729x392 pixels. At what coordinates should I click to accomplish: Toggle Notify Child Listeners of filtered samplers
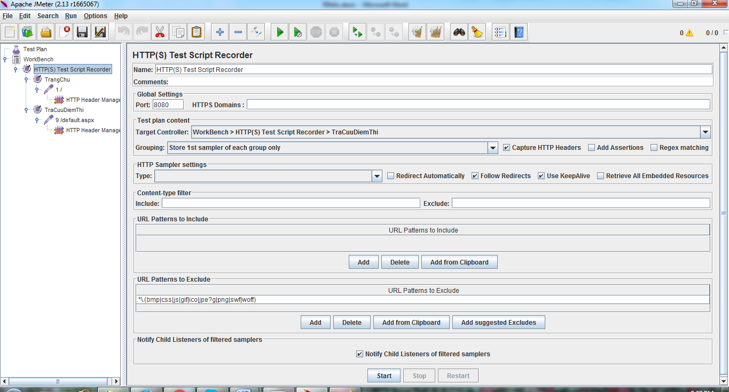pyautogui.click(x=360, y=354)
